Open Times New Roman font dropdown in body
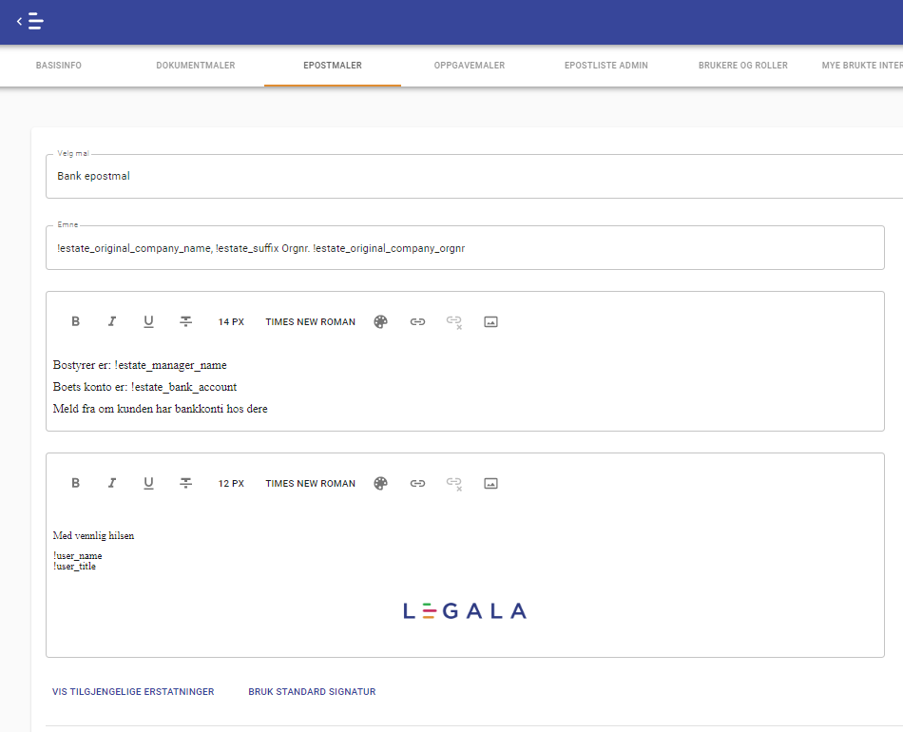The image size is (903, 732). pyautogui.click(x=310, y=322)
